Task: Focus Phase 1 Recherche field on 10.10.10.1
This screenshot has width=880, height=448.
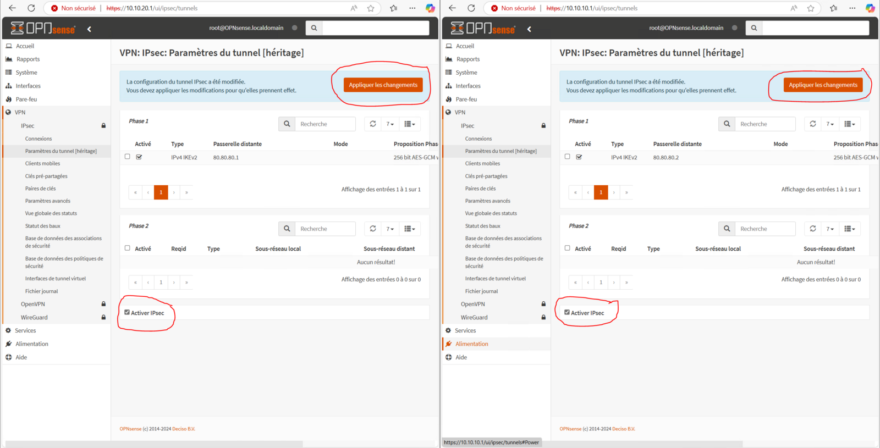Action: tap(765, 124)
